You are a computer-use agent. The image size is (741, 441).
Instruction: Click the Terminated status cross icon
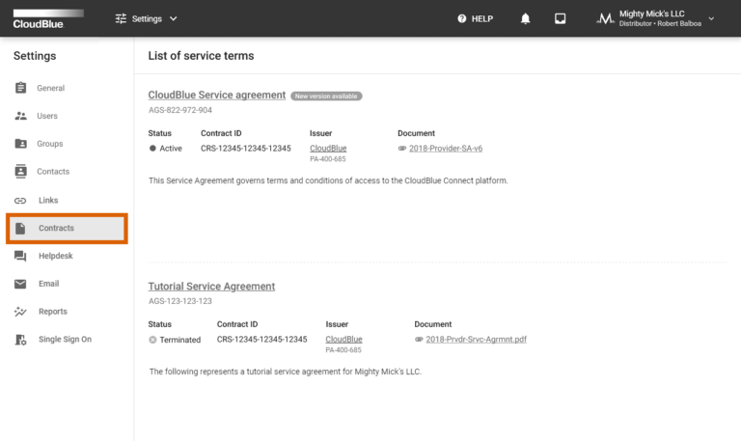[152, 340]
